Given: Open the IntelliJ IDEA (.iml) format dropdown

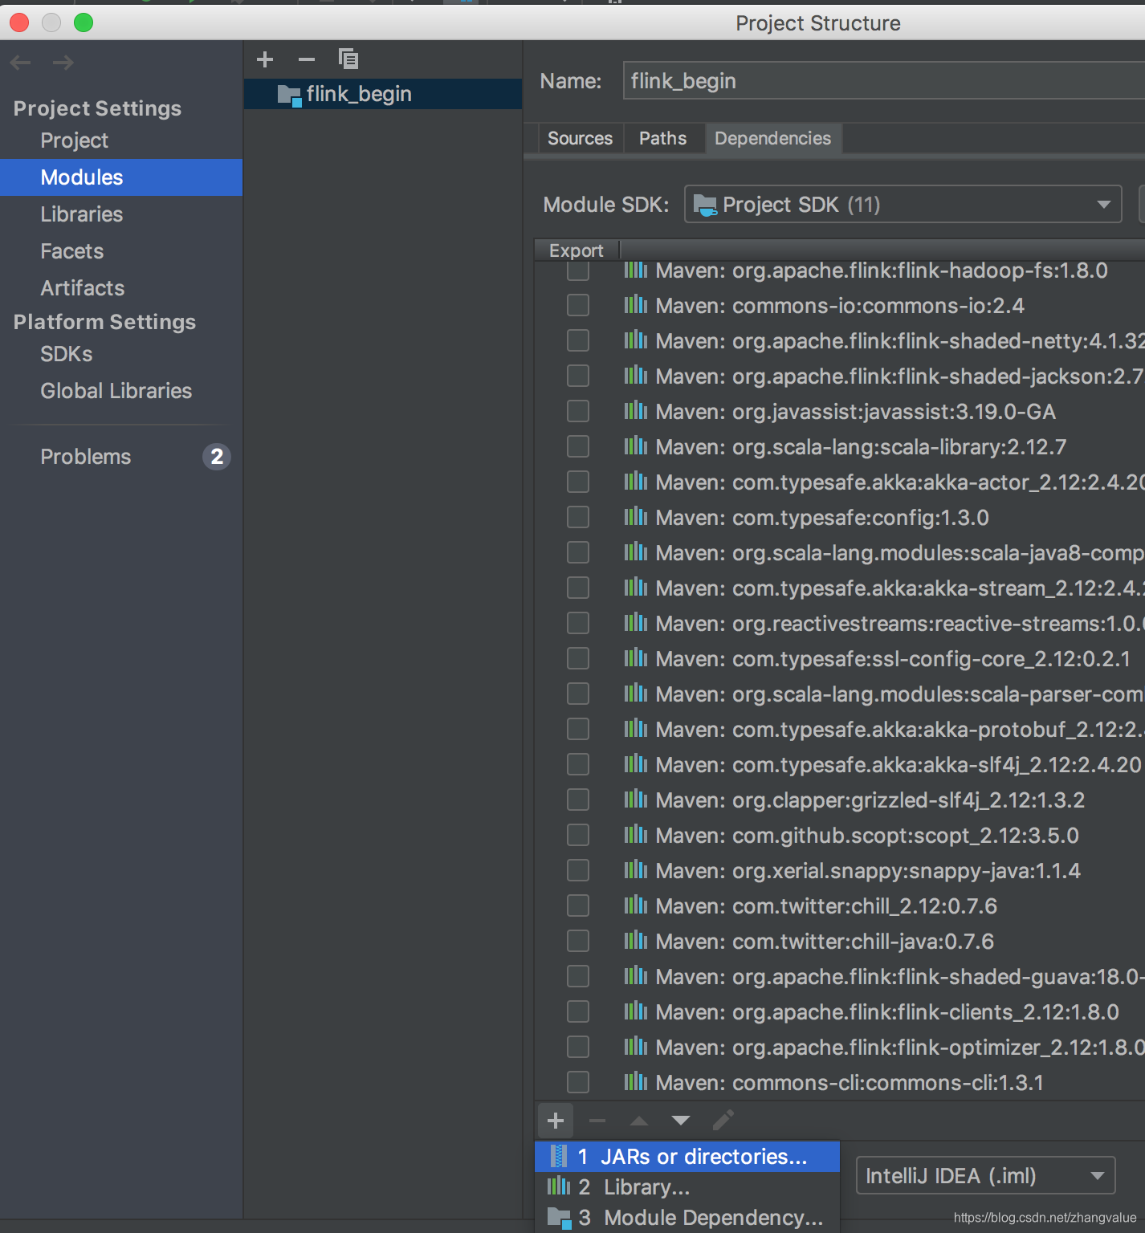Looking at the screenshot, I should (1099, 1176).
